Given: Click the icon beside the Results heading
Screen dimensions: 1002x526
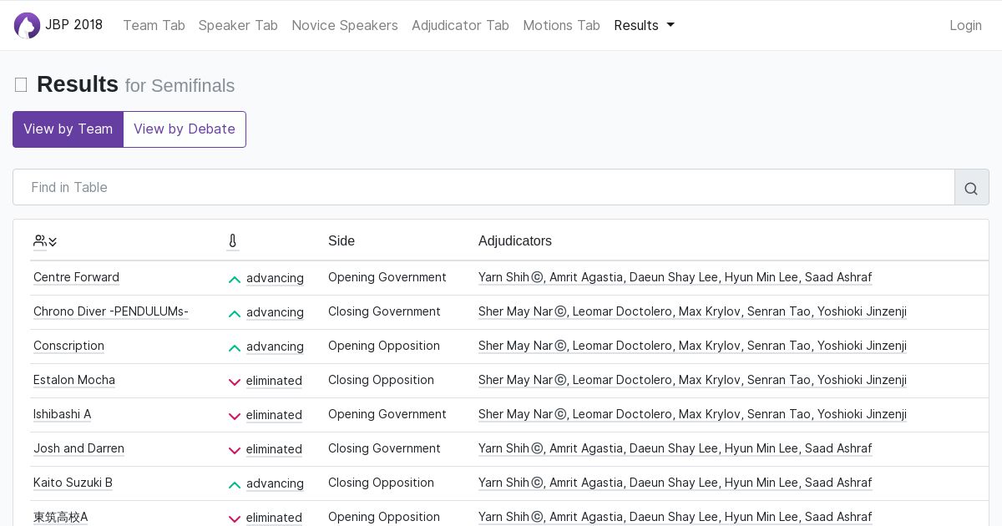Looking at the screenshot, I should [x=21, y=85].
